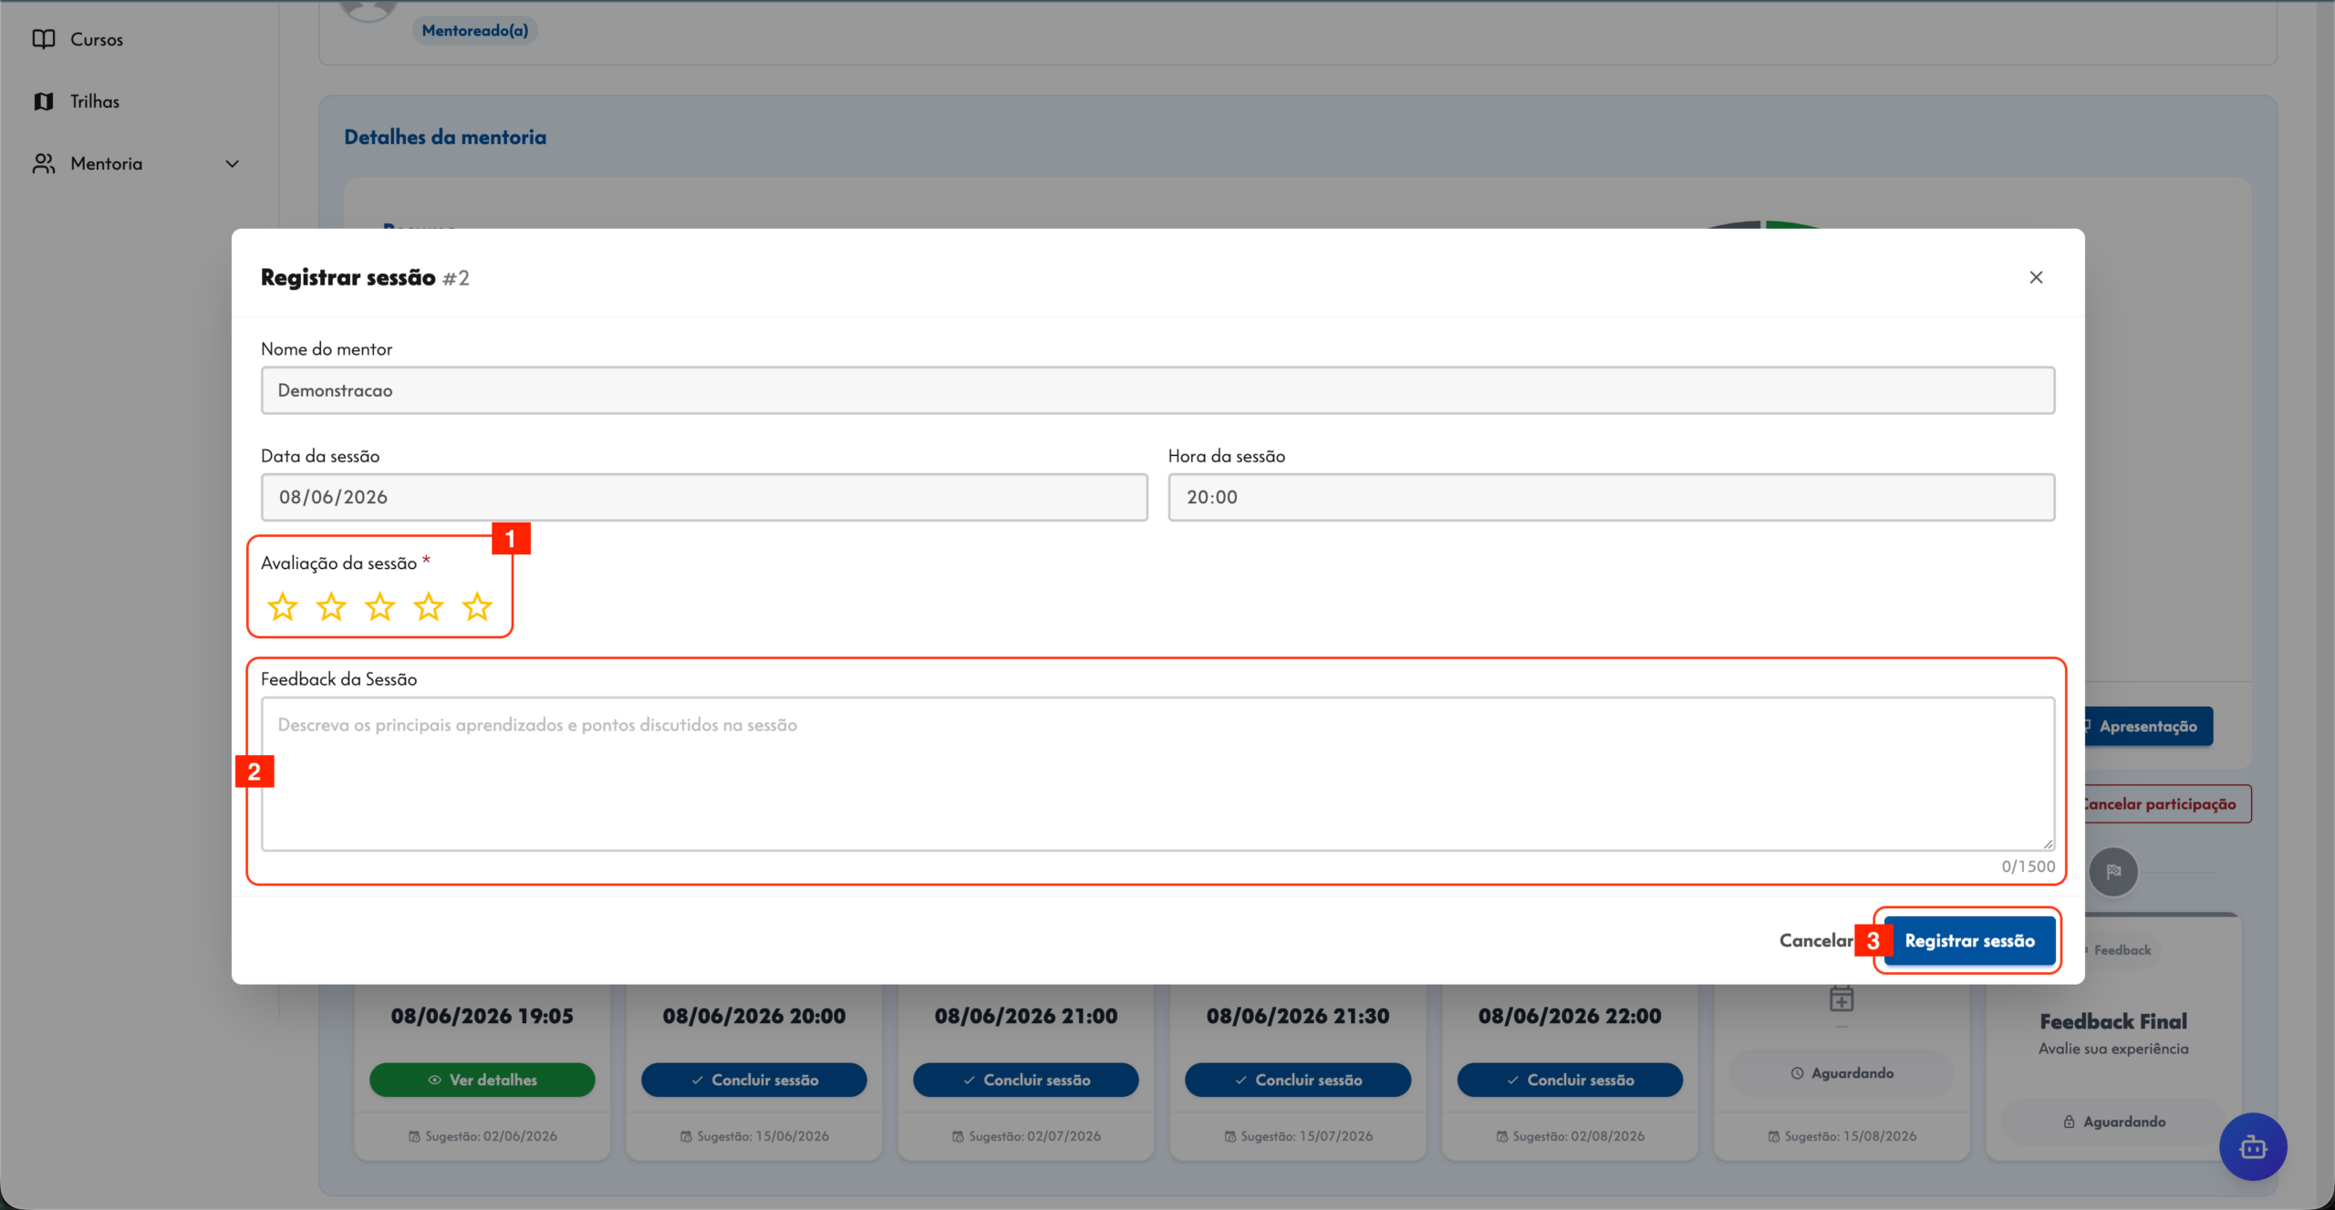
Task: Click the text Sugestão: 15/07/2026
Action: [x=1306, y=1136]
